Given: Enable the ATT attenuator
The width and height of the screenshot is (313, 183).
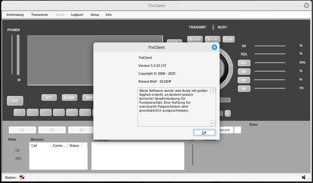Looking at the screenshot, I should 49,97.
